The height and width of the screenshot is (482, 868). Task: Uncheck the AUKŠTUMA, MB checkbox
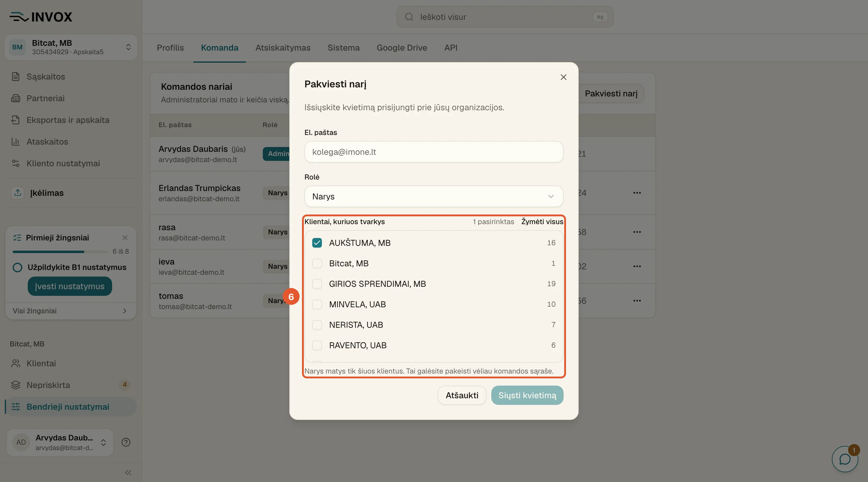pyautogui.click(x=317, y=243)
